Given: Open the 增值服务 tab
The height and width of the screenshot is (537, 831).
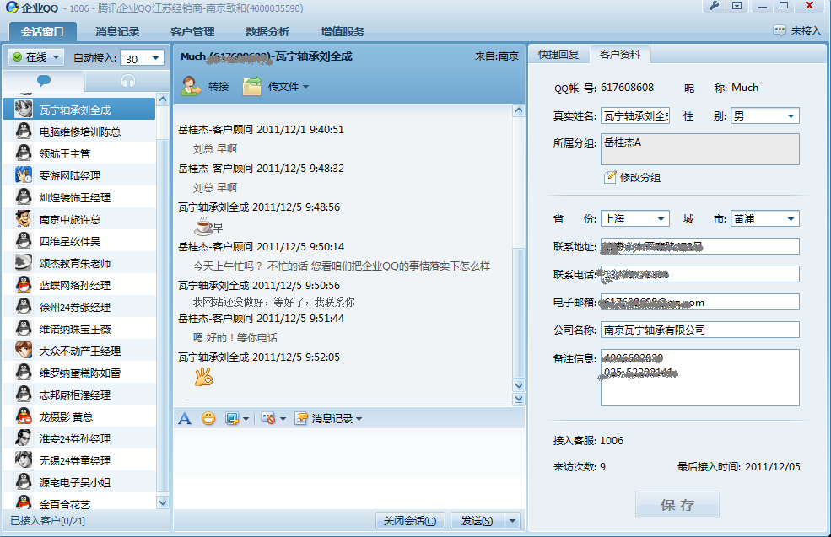Looking at the screenshot, I should point(343,32).
